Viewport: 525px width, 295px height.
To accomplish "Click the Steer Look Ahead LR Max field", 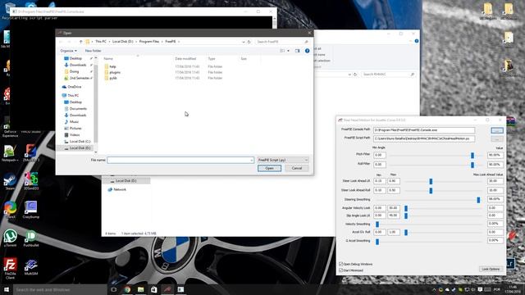I will point(394,181).
